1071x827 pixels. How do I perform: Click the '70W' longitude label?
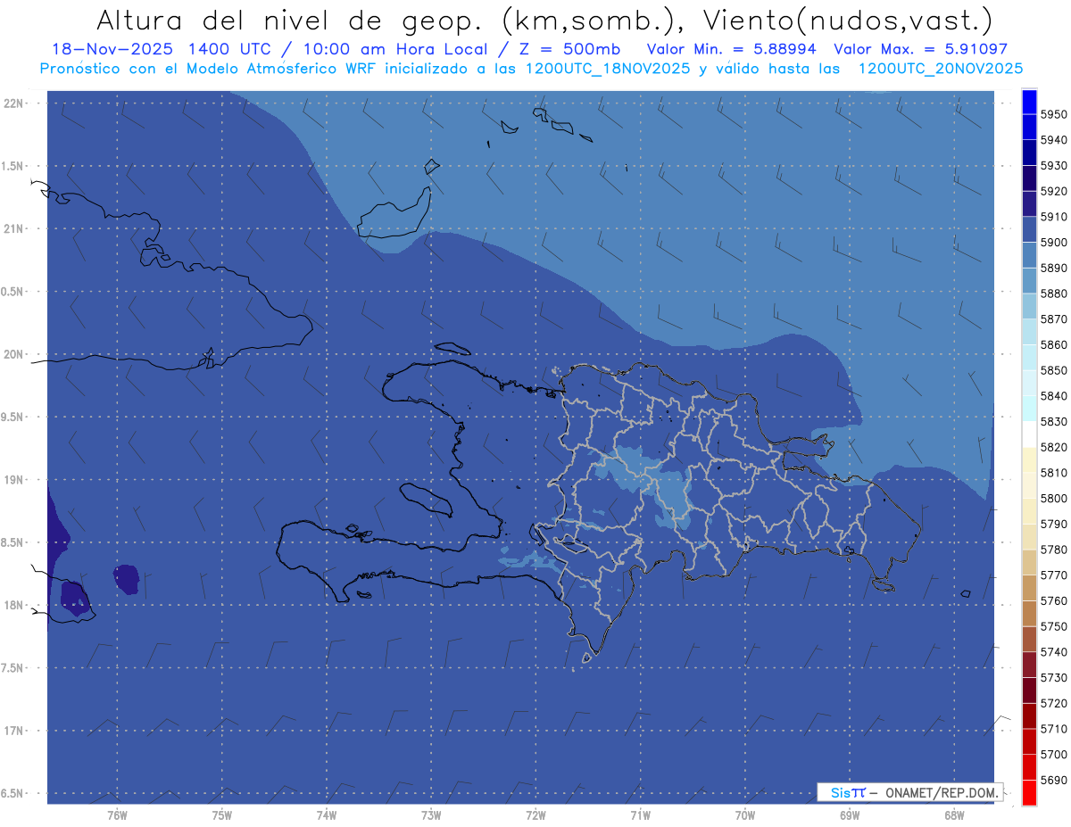tap(745, 815)
